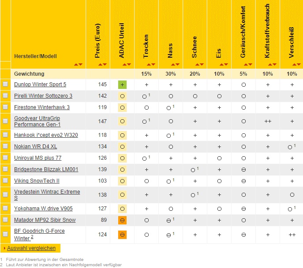Click the Hersteller/Modell column header
The image size is (303, 268).
coord(36,56)
